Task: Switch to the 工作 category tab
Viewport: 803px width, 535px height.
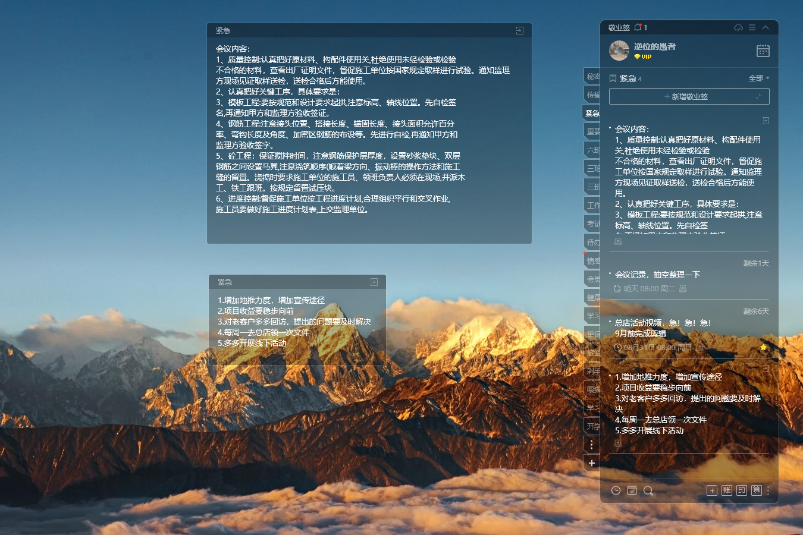Action: point(592,205)
